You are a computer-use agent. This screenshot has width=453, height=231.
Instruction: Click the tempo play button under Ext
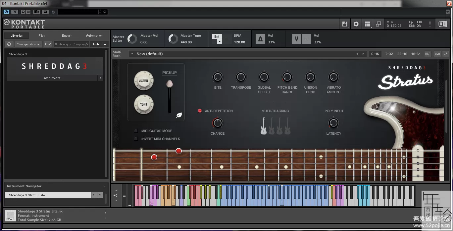point(220,41)
